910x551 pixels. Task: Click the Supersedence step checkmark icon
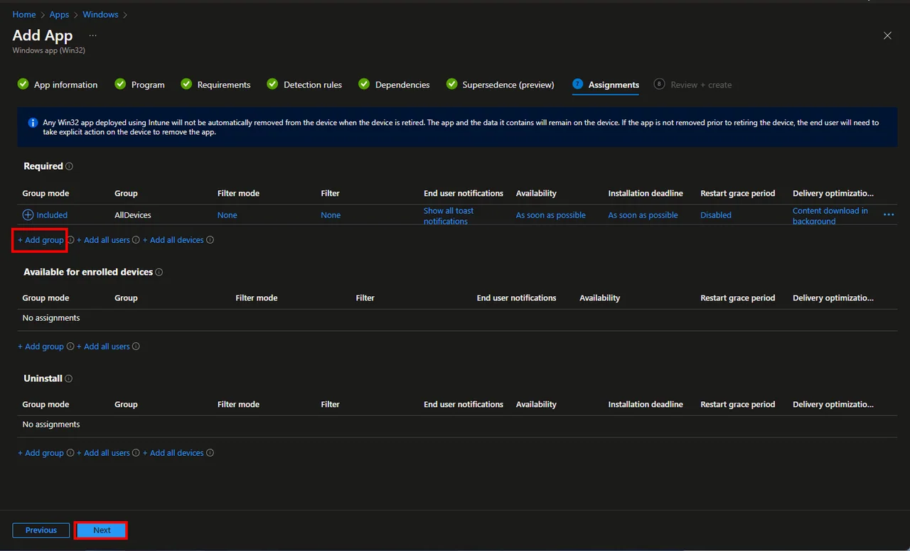click(451, 84)
